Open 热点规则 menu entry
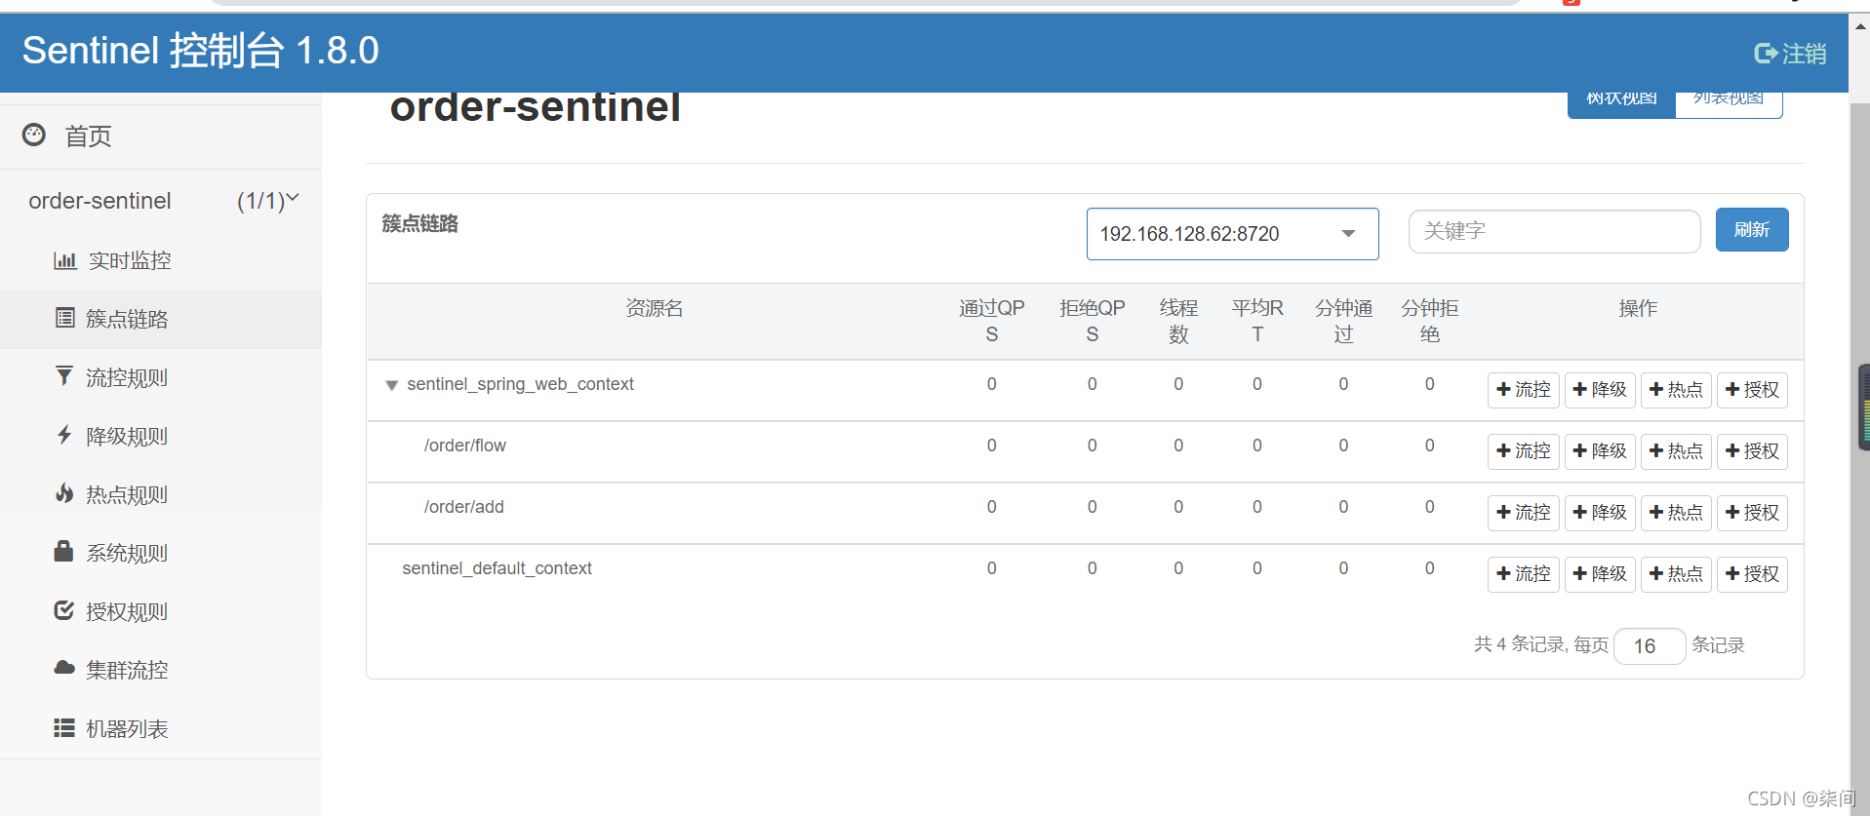 click(x=161, y=494)
